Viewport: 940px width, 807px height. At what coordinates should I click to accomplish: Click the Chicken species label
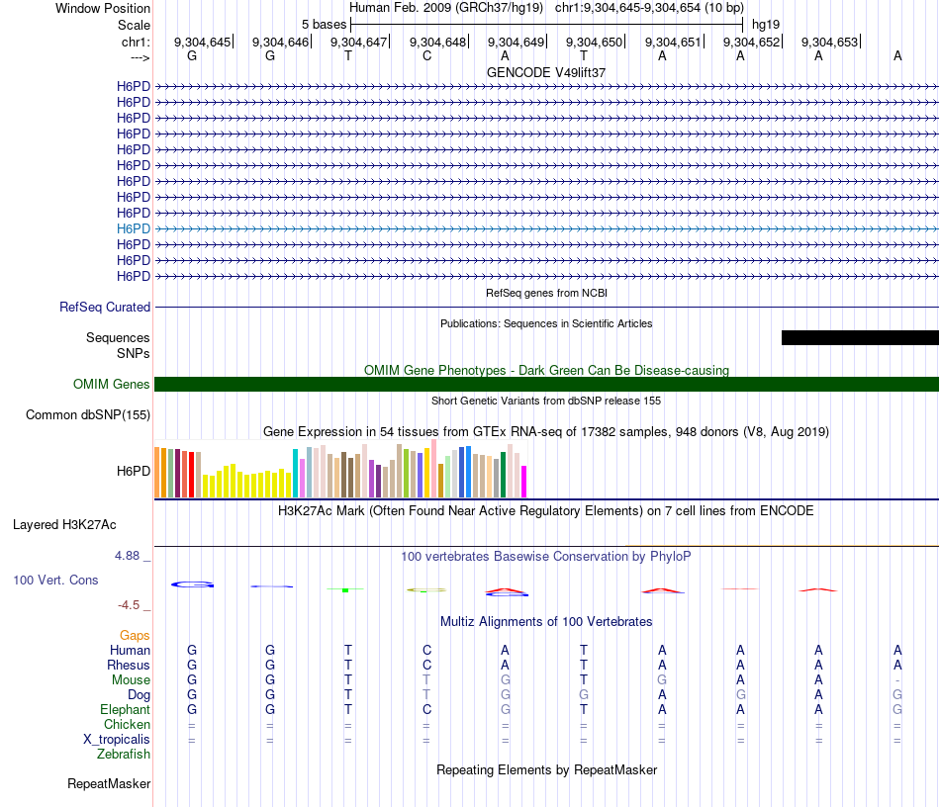(x=127, y=724)
